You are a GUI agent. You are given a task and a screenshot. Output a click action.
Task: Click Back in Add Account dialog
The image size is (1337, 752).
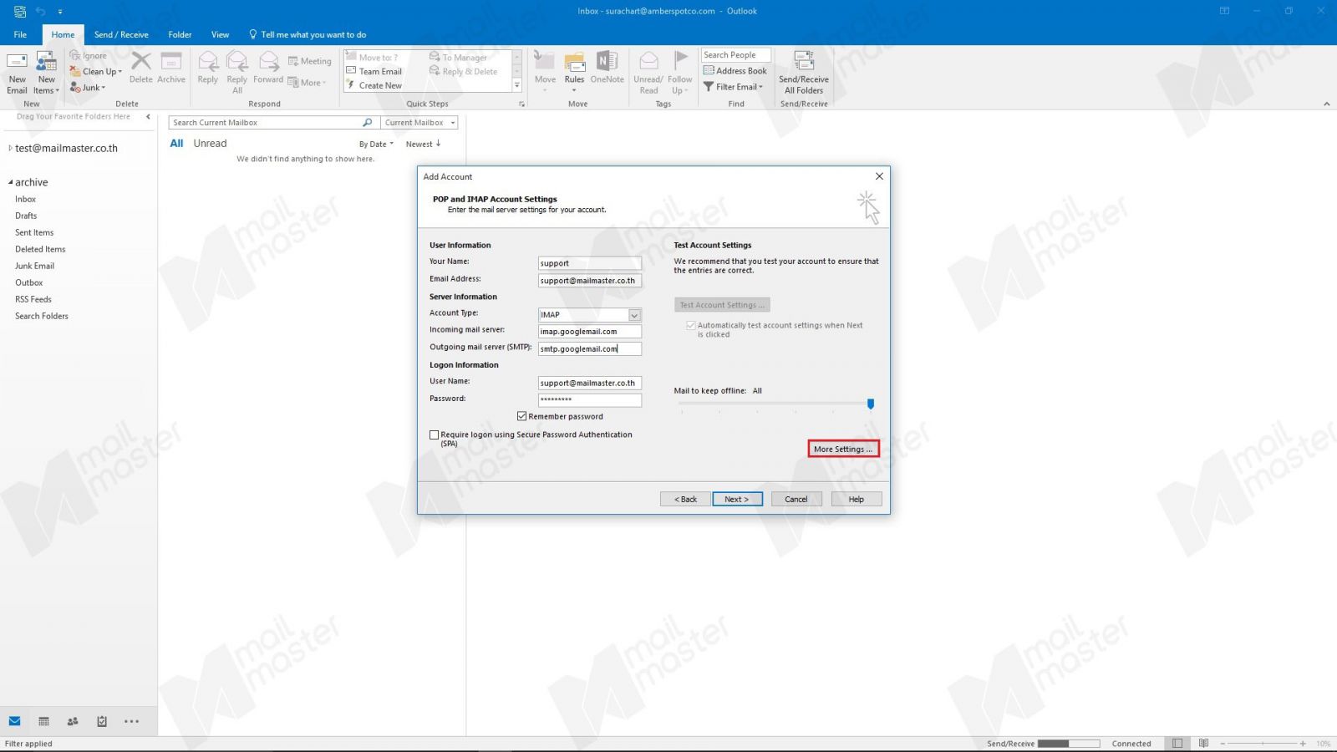click(685, 499)
